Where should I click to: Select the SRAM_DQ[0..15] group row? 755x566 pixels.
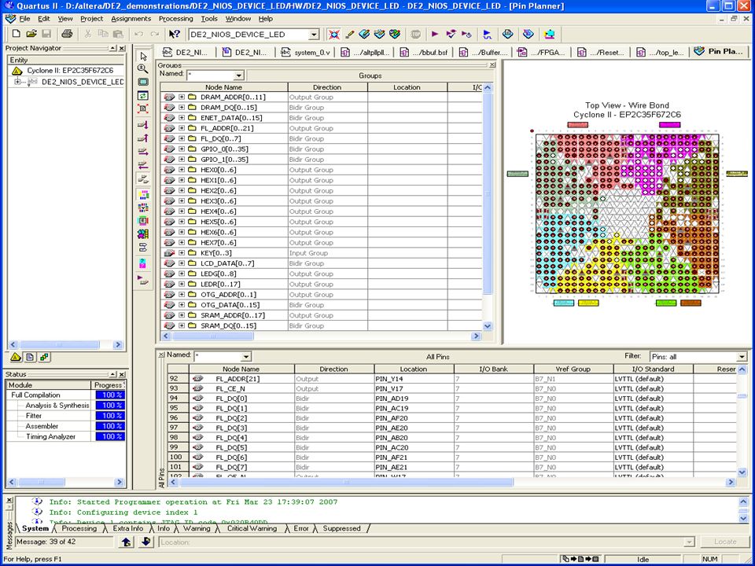click(x=321, y=325)
